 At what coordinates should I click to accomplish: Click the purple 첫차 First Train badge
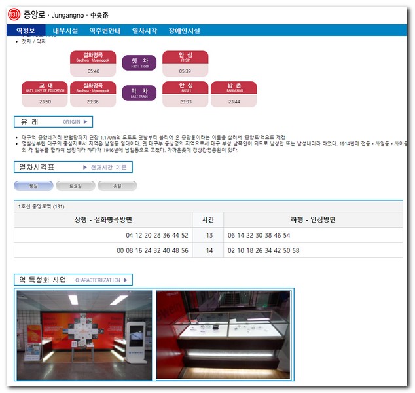pyautogui.click(x=139, y=63)
